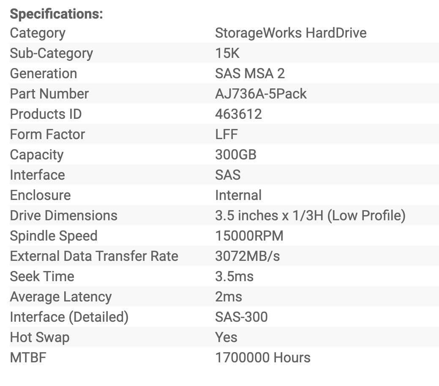Image resolution: width=439 pixels, height=386 pixels.
Task: Click the 300GB capacity value
Action: click(x=236, y=155)
